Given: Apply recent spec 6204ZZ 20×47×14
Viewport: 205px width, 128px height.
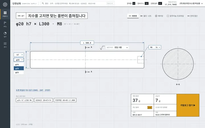Looking at the screenshot, I should 43,100.
